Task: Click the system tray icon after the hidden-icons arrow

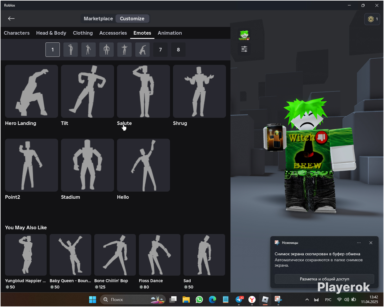Action: tap(316, 300)
